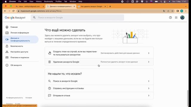Reload the page with the refresh icon
The width and height of the screenshot is (191, 107).
13,11
